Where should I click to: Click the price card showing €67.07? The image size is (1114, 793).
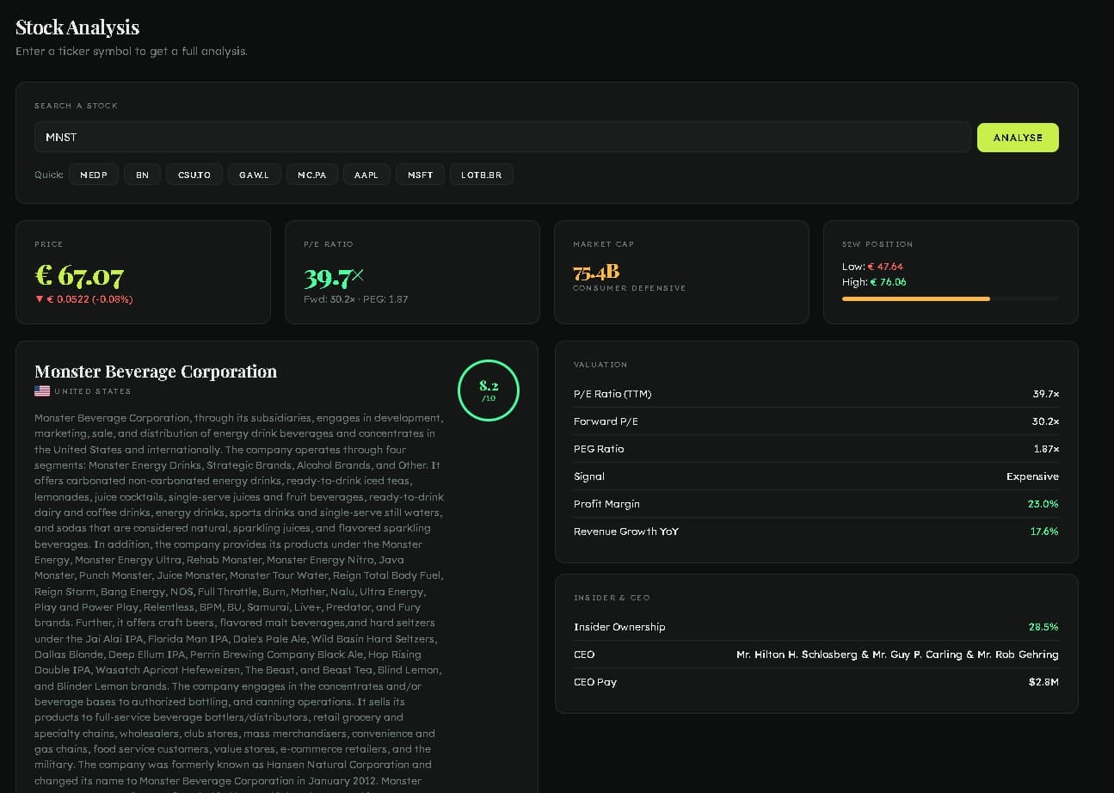[143, 272]
